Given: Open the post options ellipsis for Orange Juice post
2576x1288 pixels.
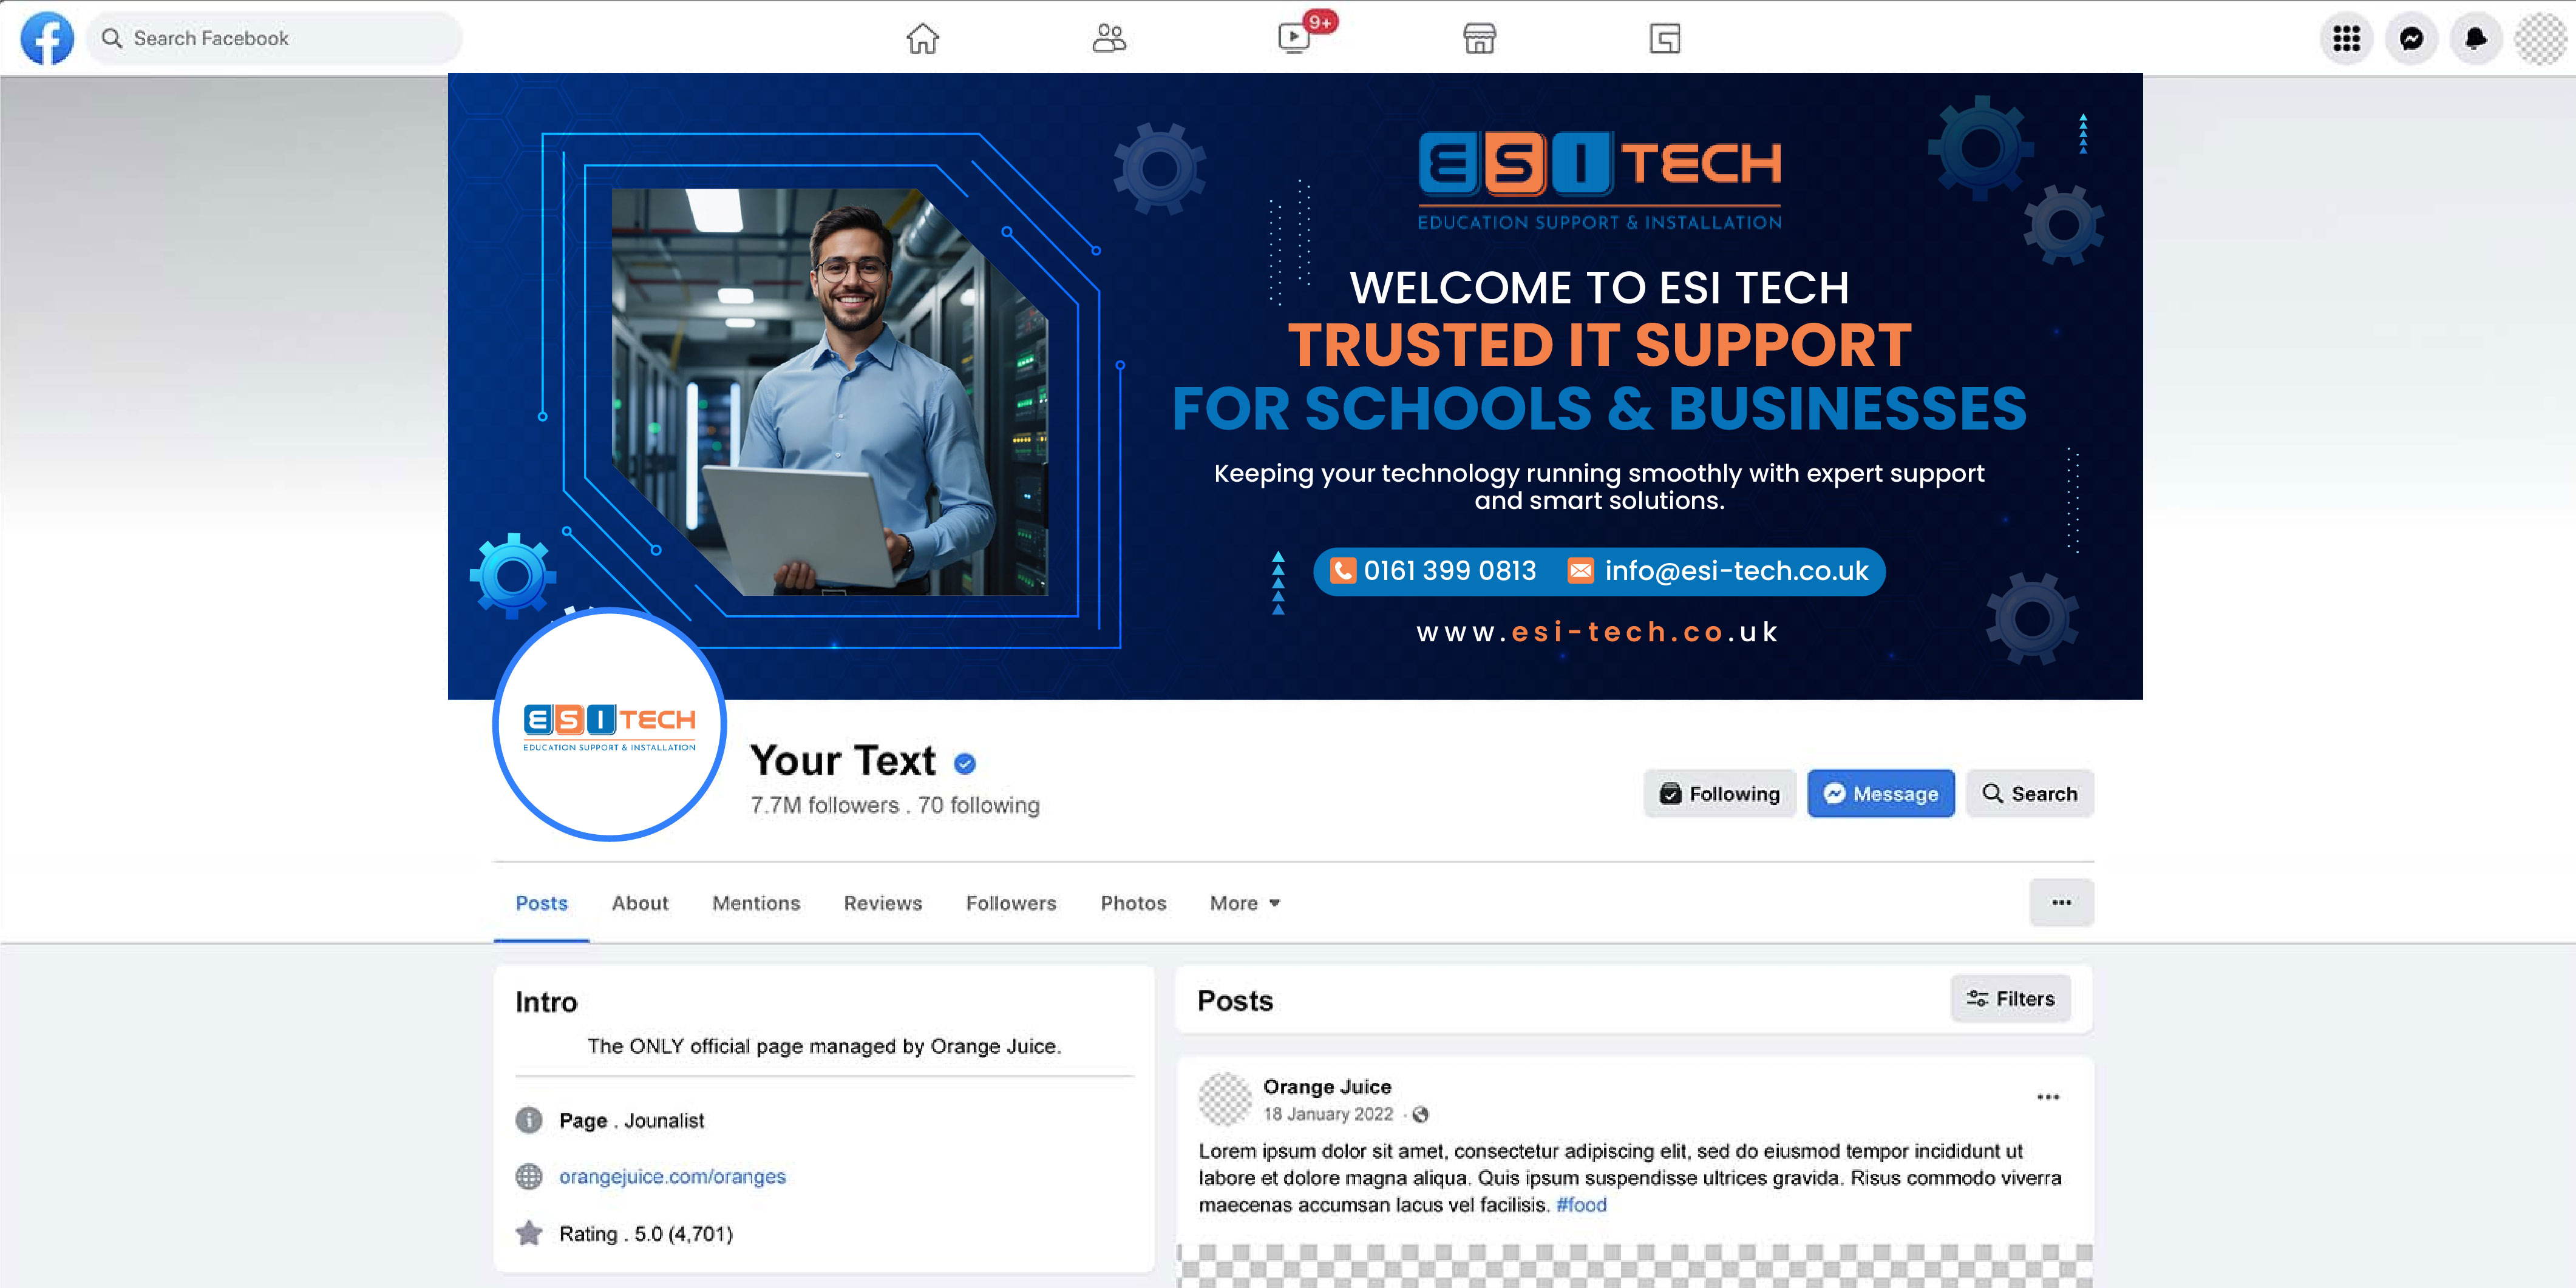Looking at the screenshot, I should (x=2048, y=1096).
